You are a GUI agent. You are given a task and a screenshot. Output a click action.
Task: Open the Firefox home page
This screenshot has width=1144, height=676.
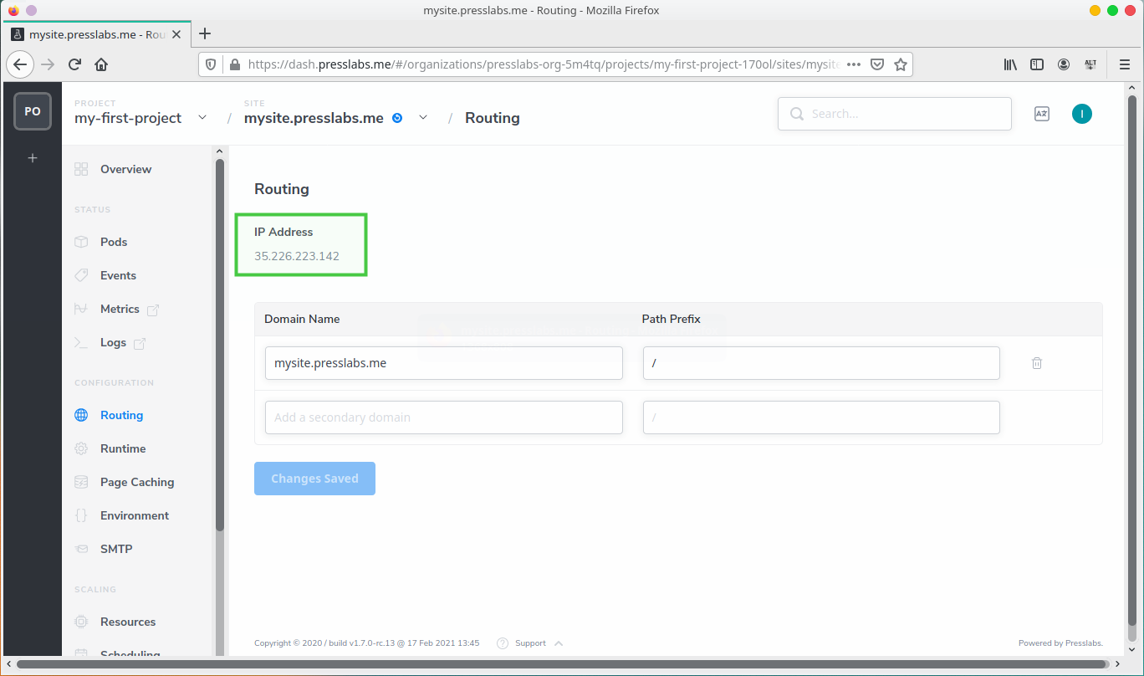tap(101, 64)
